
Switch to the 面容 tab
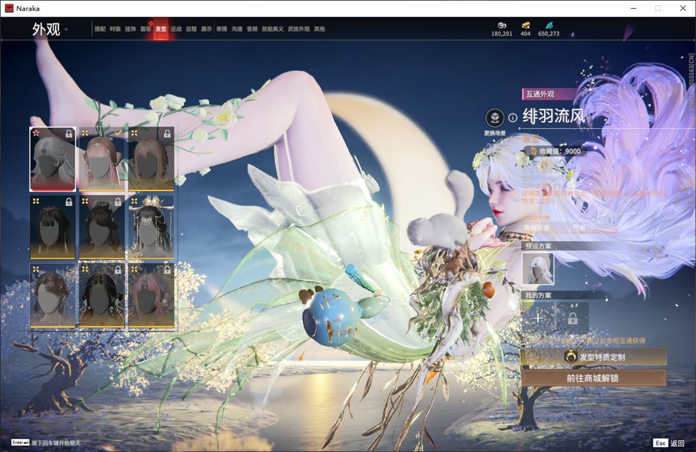pyautogui.click(x=146, y=29)
